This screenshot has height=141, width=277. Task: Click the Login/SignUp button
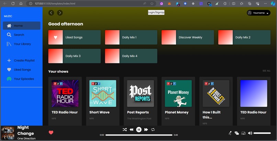[156, 12]
